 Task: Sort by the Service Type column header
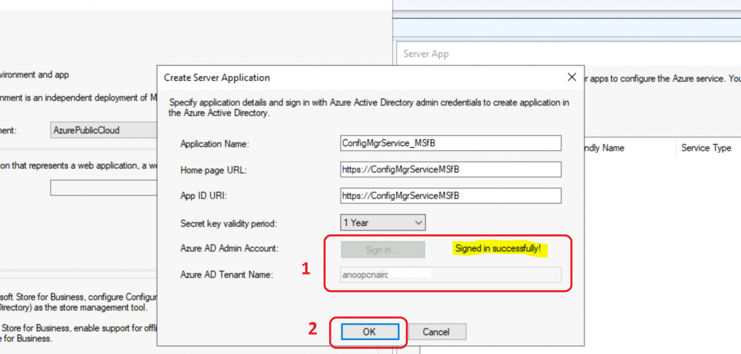(706, 148)
